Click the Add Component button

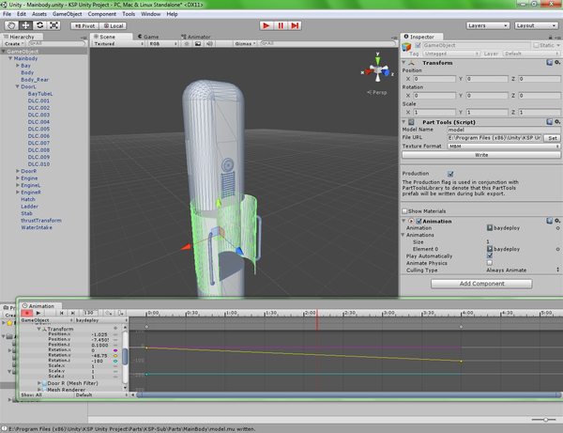(480, 283)
